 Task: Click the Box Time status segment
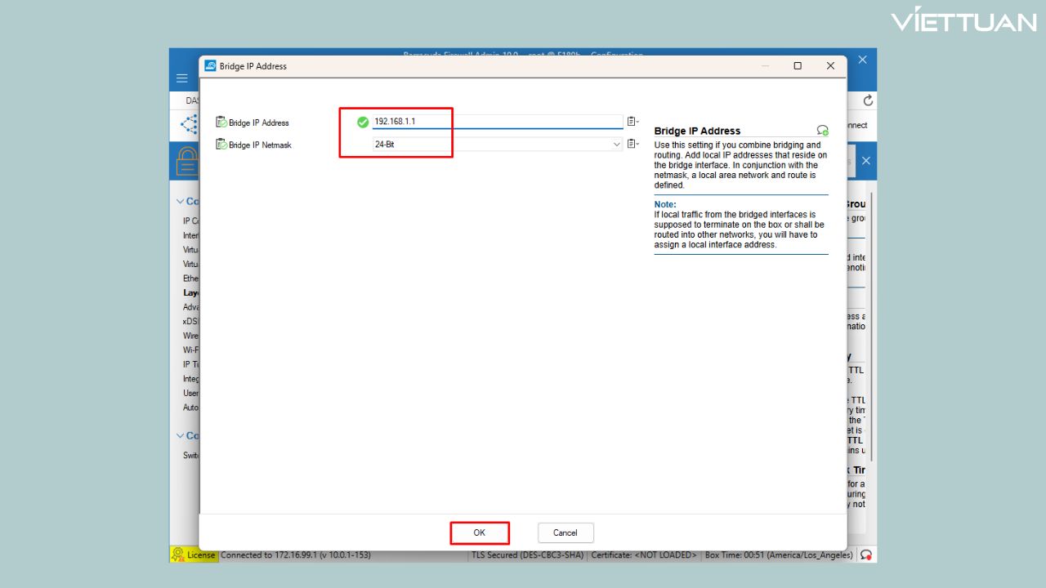pyautogui.click(x=779, y=555)
